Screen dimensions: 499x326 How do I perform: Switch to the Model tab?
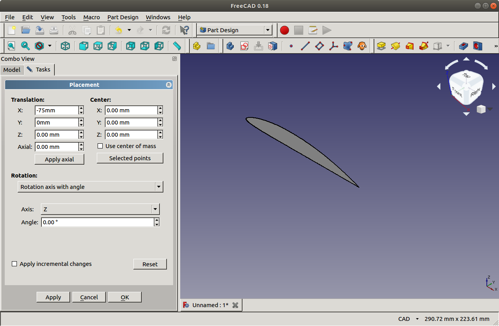click(x=12, y=70)
